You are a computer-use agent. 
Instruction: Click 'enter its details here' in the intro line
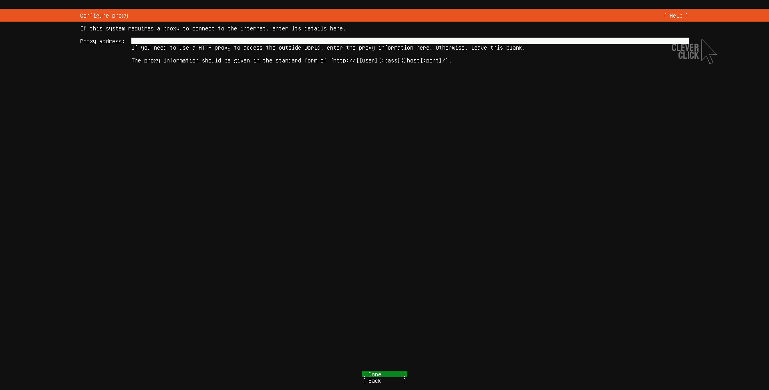(x=309, y=28)
